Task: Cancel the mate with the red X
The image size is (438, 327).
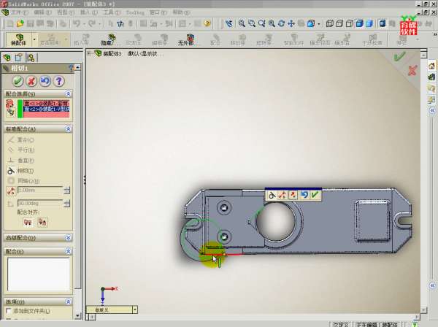Action: pyautogui.click(x=31, y=80)
